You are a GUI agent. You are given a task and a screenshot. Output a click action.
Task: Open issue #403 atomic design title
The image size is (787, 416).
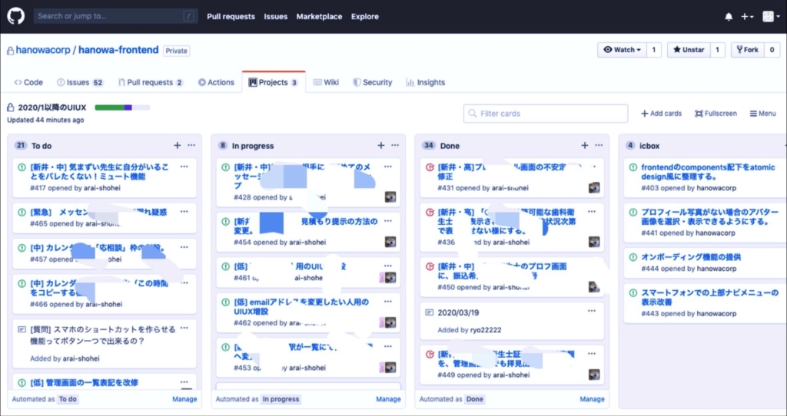[708, 171]
